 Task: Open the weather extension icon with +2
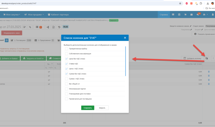click(196, 3)
